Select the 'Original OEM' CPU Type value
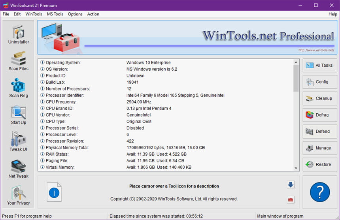This screenshot has height=220, width=340. (x=139, y=121)
